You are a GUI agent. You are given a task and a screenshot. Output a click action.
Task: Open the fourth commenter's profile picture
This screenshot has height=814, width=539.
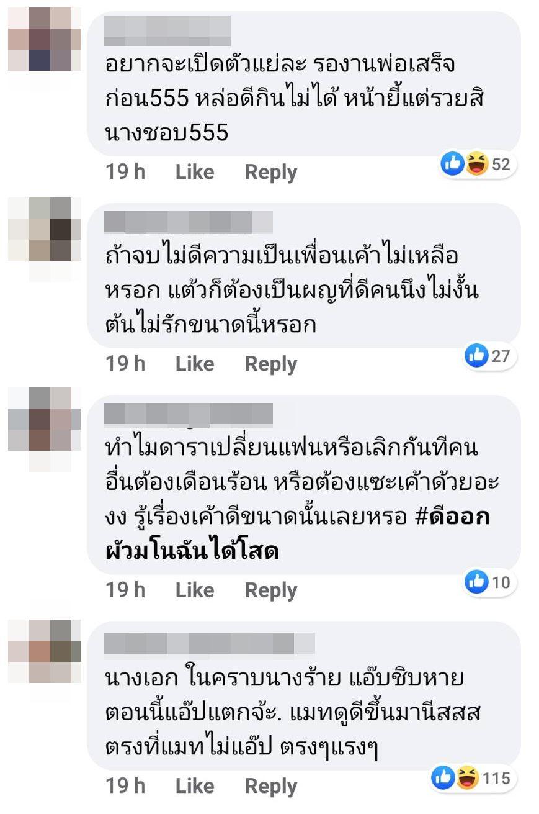45,652
